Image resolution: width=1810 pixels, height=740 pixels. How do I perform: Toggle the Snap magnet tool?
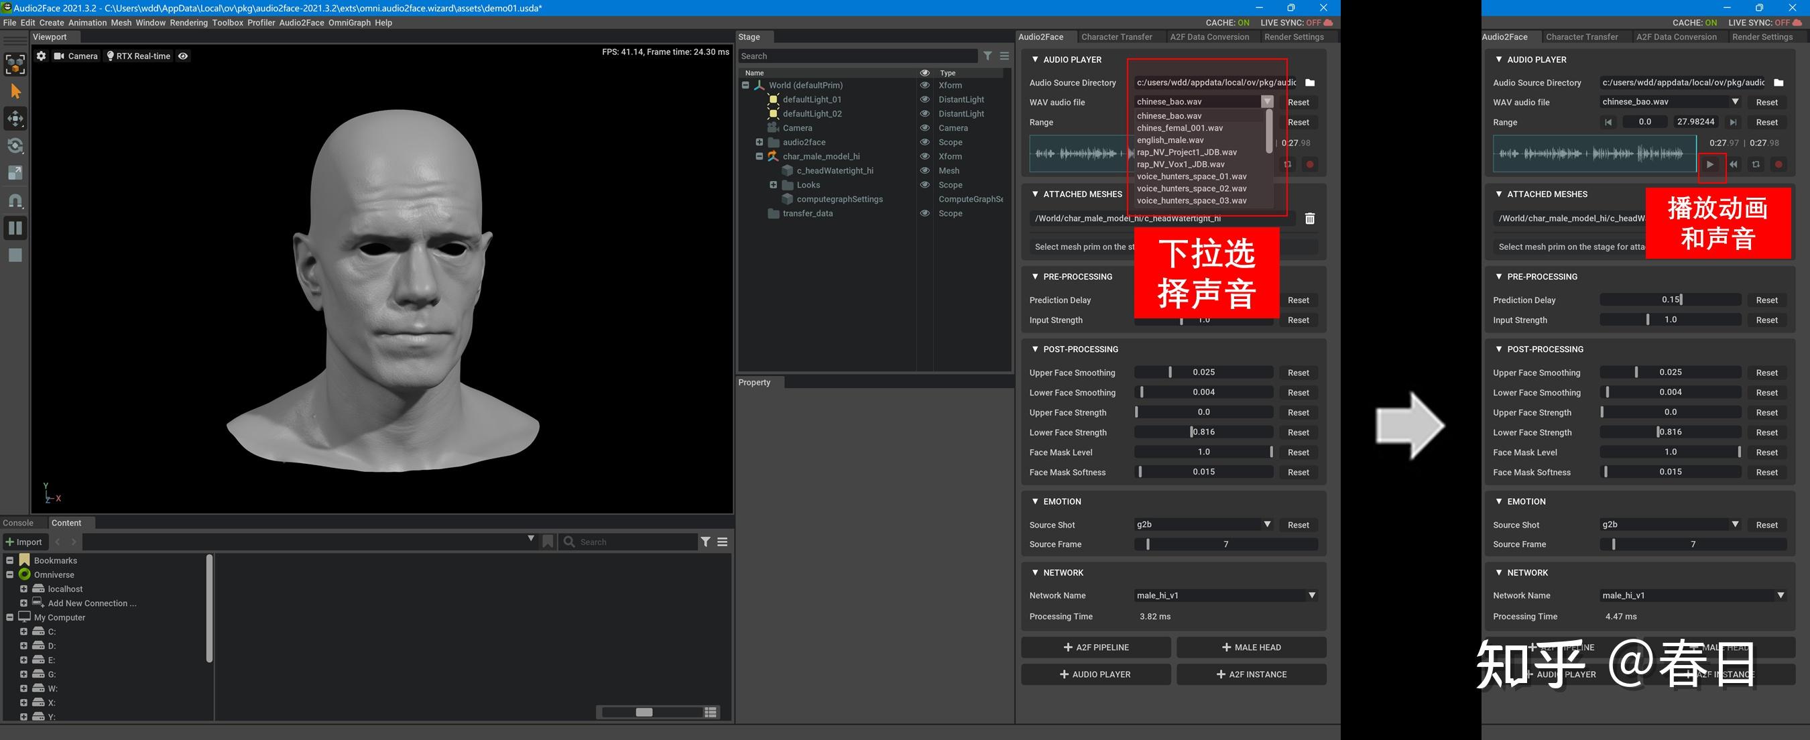[15, 201]
